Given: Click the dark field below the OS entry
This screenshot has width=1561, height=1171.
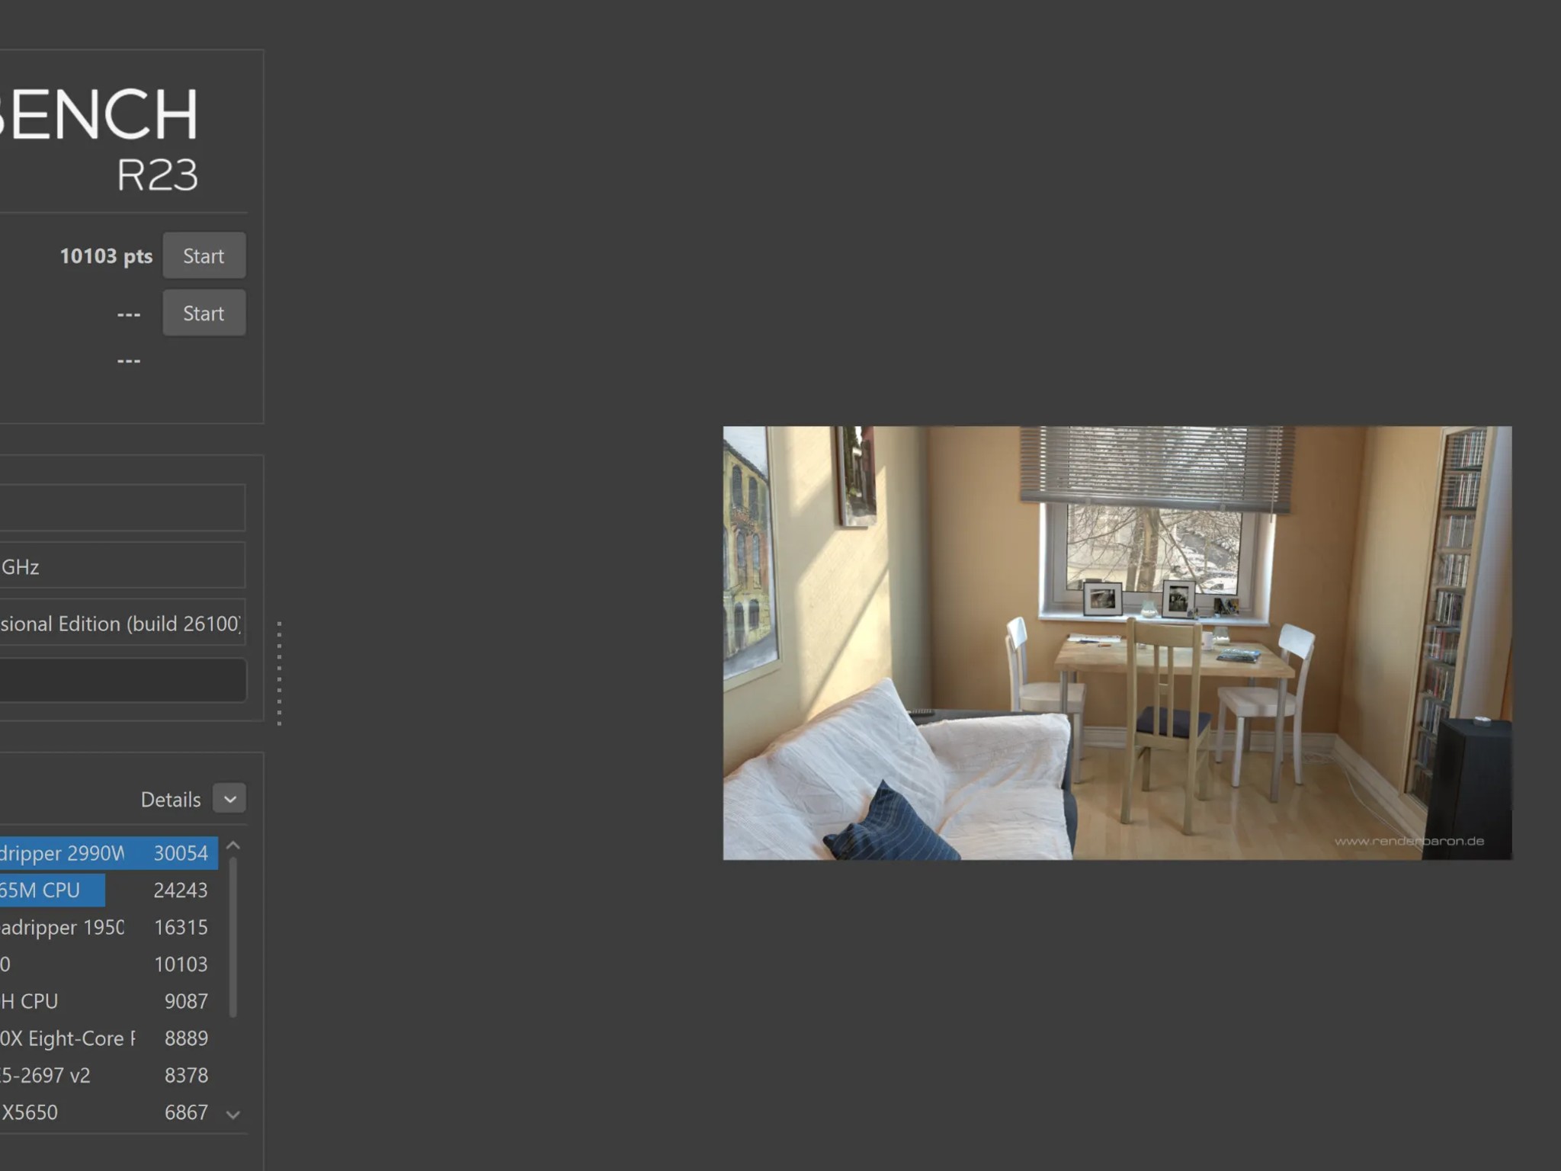Looking at the screenshot, I should point(122,680).
